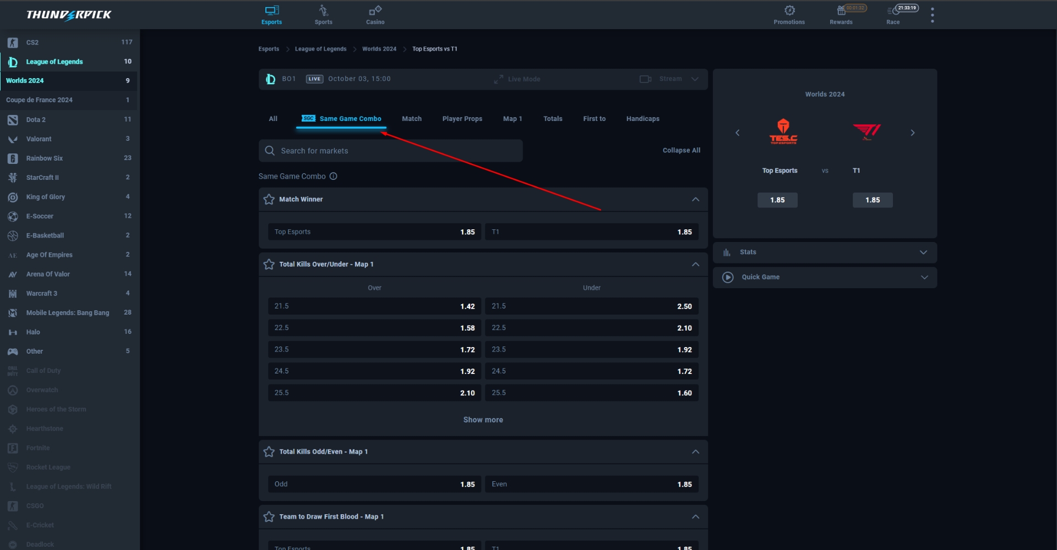This screenshot has height=550, width=1057.
Task: Open the Esports section icon
Action: (271, 10)
